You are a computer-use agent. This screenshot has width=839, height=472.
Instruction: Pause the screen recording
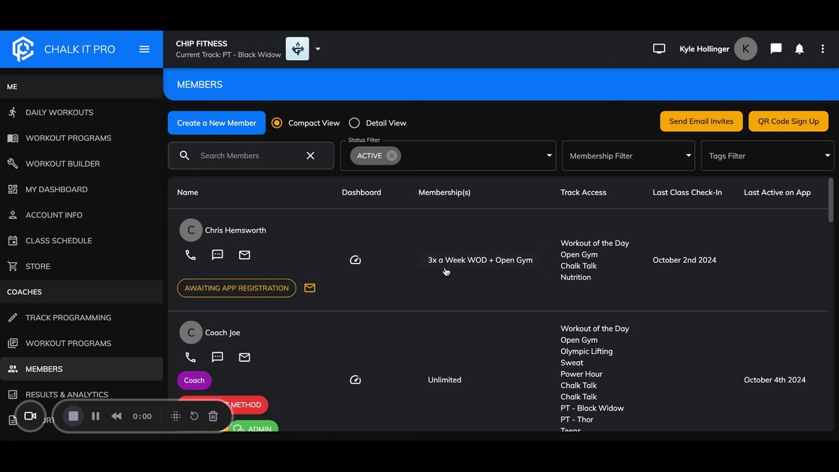pyautogui.click(x=96, y=416)
